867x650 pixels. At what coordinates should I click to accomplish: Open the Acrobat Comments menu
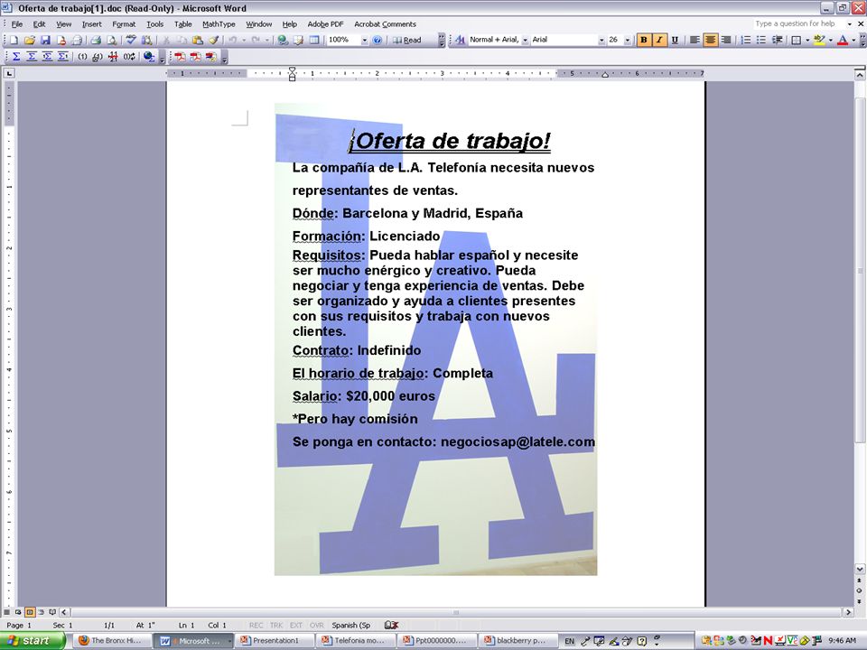coord(385,24)
